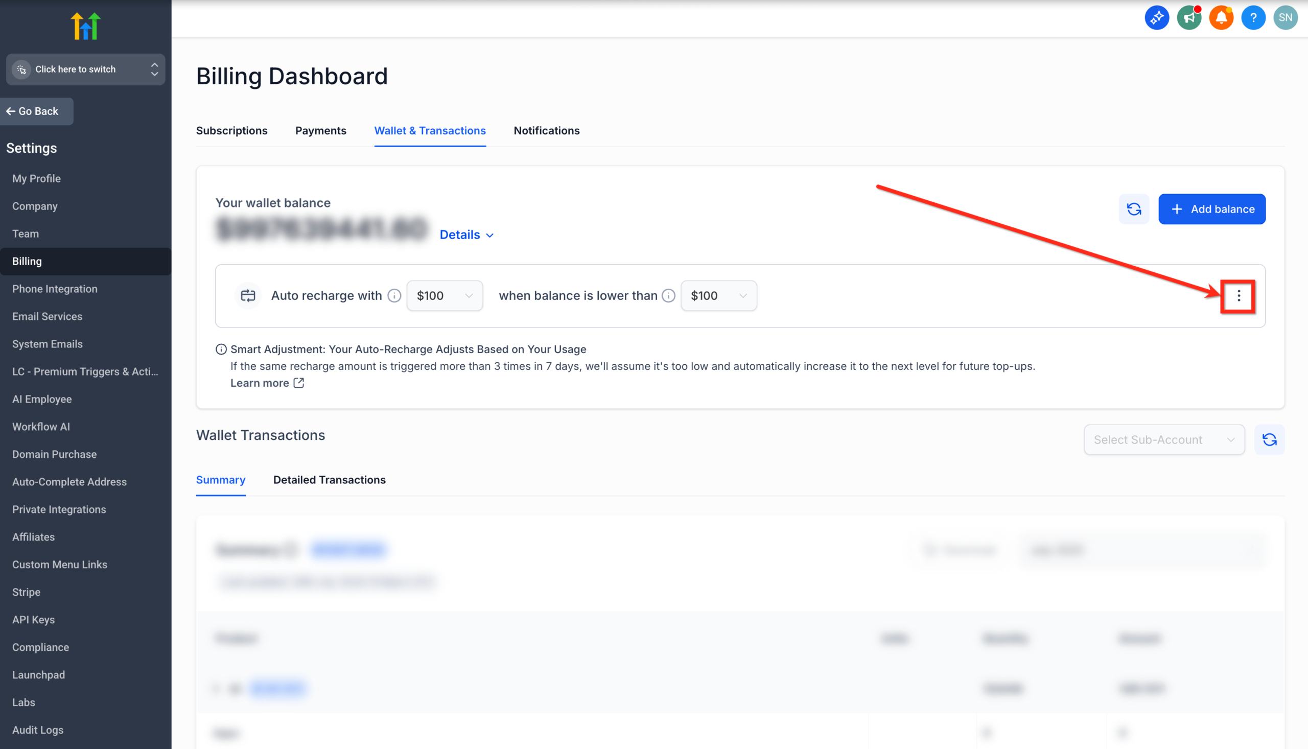
Task: Open the SN profile avatar
Action: coord(1286,17)
